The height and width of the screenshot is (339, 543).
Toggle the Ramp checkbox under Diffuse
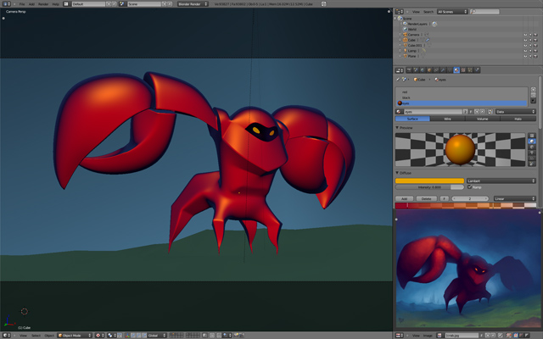pyautogui.click(x=469, y=187)
